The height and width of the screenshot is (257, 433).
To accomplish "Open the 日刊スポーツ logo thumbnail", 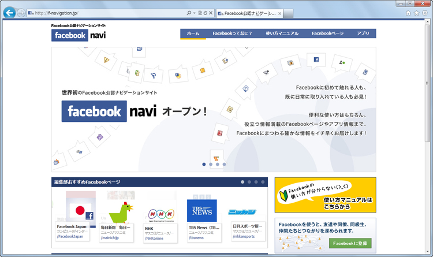I will (242, 212).
